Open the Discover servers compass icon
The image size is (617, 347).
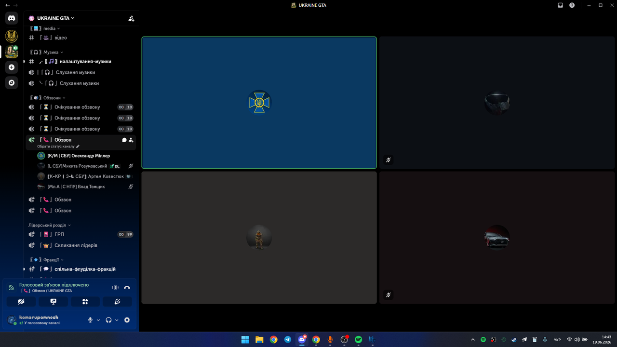(x=12, y=82)
